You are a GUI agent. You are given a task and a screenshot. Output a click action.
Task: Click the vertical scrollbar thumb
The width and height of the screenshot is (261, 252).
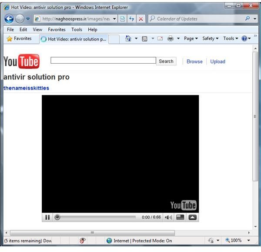(x=255, y=116)
